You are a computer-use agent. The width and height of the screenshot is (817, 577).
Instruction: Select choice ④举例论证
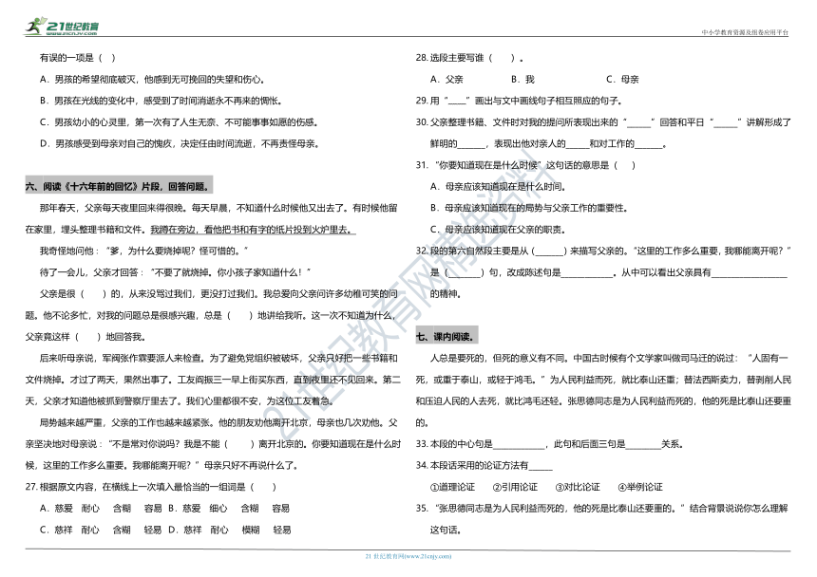pyautogui.click(x=640, y=487)
